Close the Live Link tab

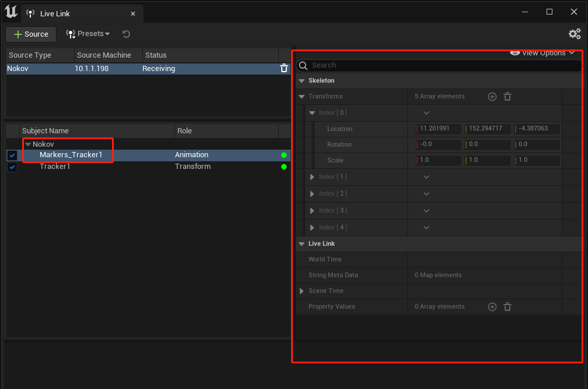click(133, 14)
